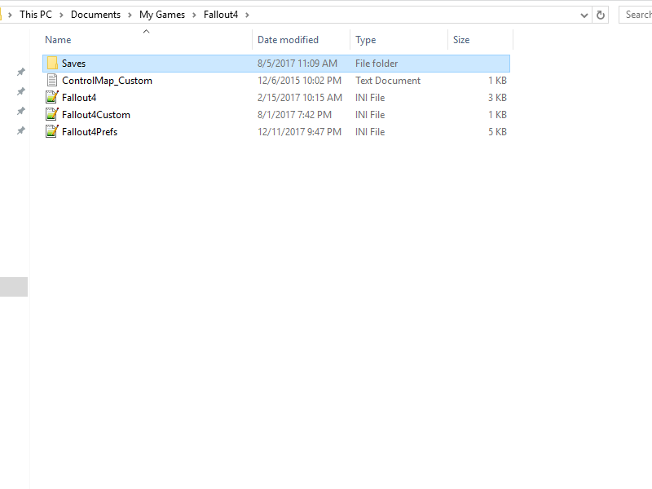Click date 8/1/2017 7:42 PM
Image resolution: width=652 pixels, height=489 pixels.
[294, 114]
